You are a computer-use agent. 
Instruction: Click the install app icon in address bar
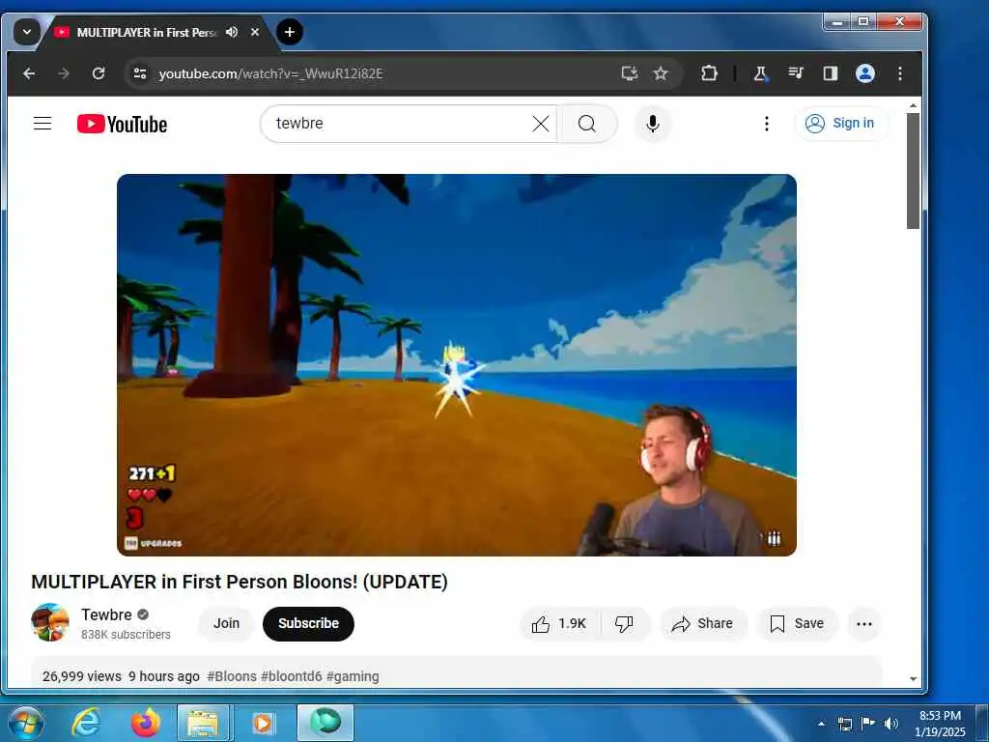(630, 73)
